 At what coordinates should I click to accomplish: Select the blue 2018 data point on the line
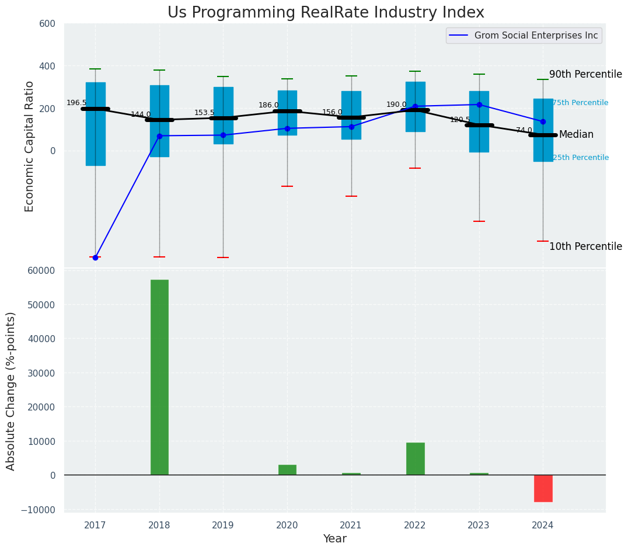click(x=159, y=136)
